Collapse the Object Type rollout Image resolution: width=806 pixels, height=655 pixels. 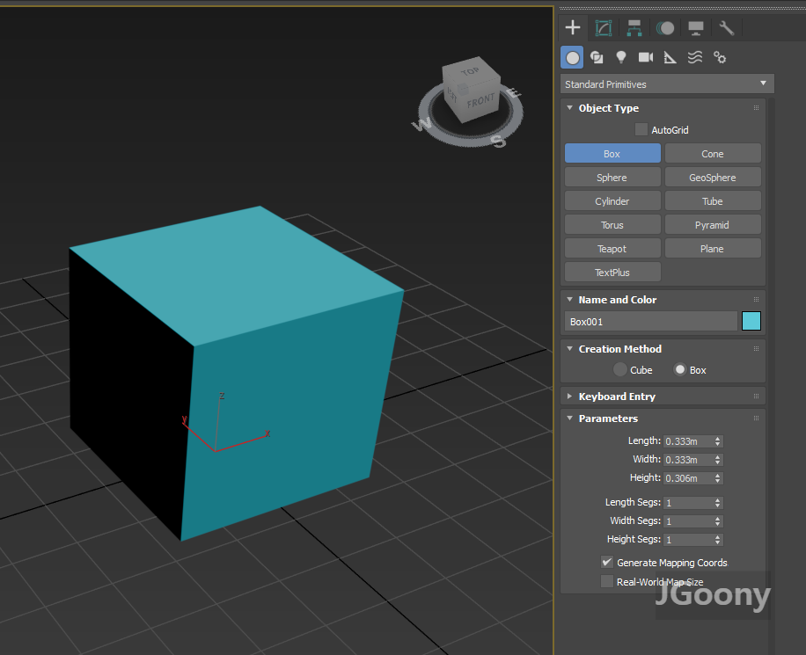point(569,108)
